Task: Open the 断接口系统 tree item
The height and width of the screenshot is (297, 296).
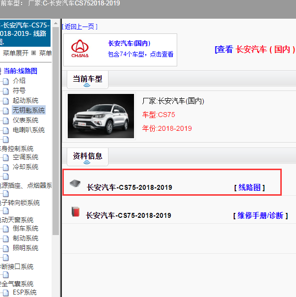Action: [x=17, y=267]
